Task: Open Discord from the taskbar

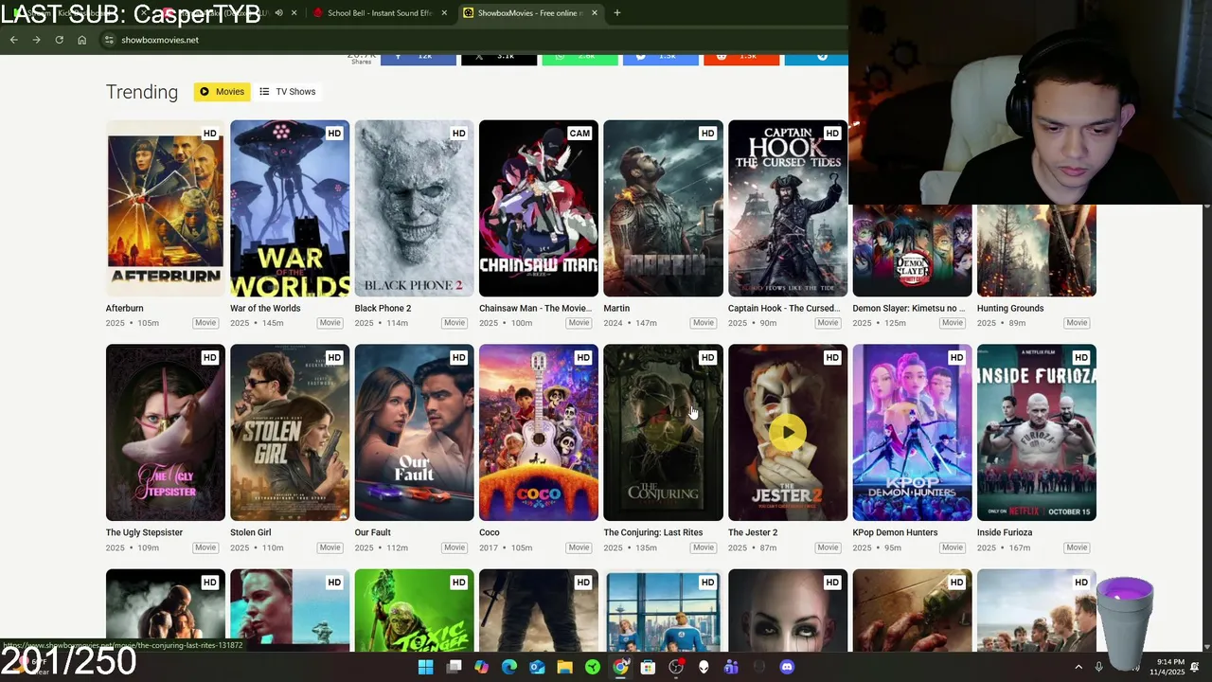Action: pos(787,667)
